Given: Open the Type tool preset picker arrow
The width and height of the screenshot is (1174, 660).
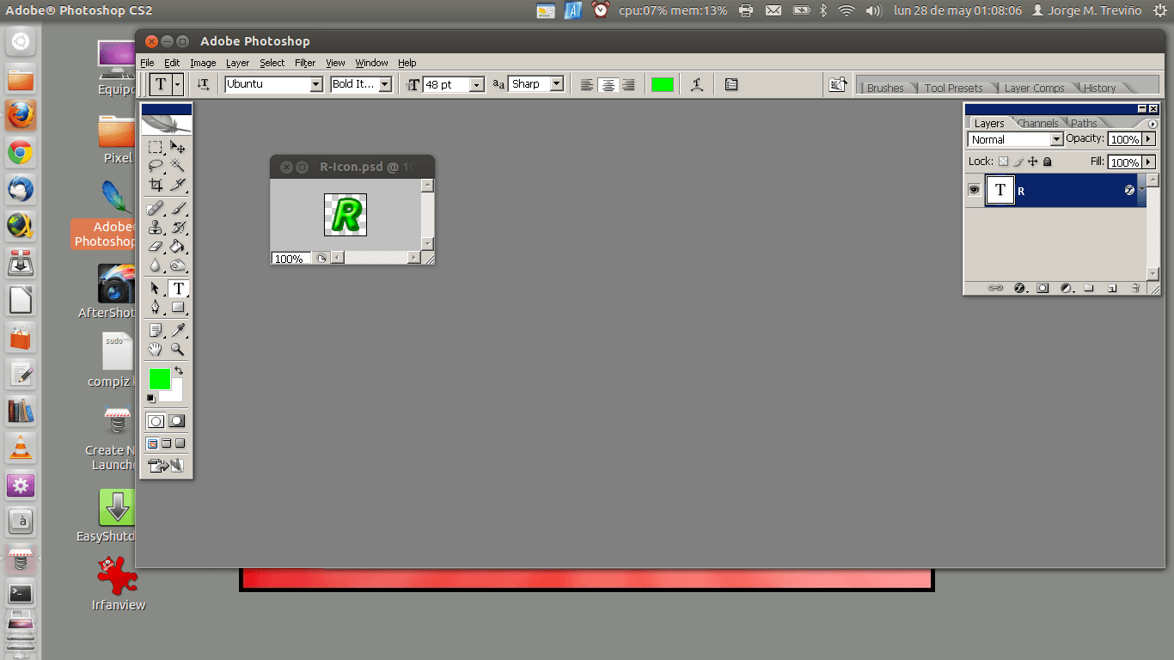Looking at the screenshot, I should 178,84.
